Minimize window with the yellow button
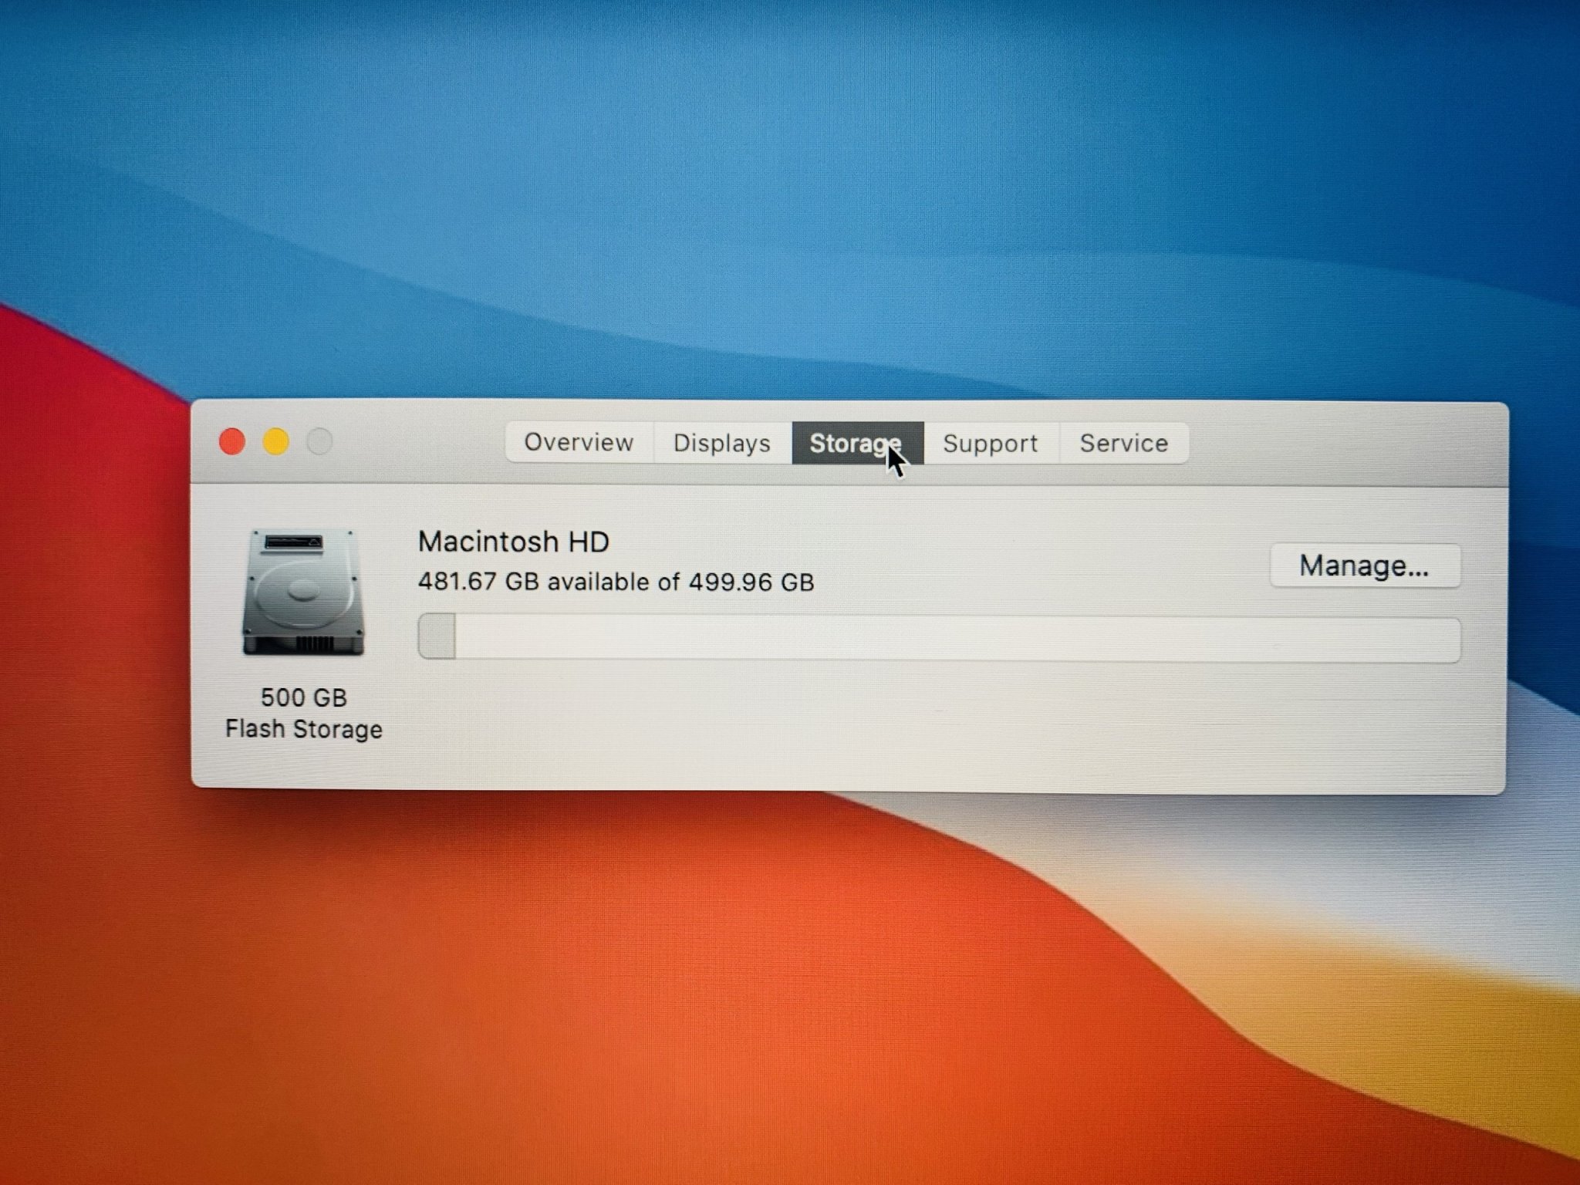Image resolution: width=1580 pixels, height=1185 pixels. 276,442
